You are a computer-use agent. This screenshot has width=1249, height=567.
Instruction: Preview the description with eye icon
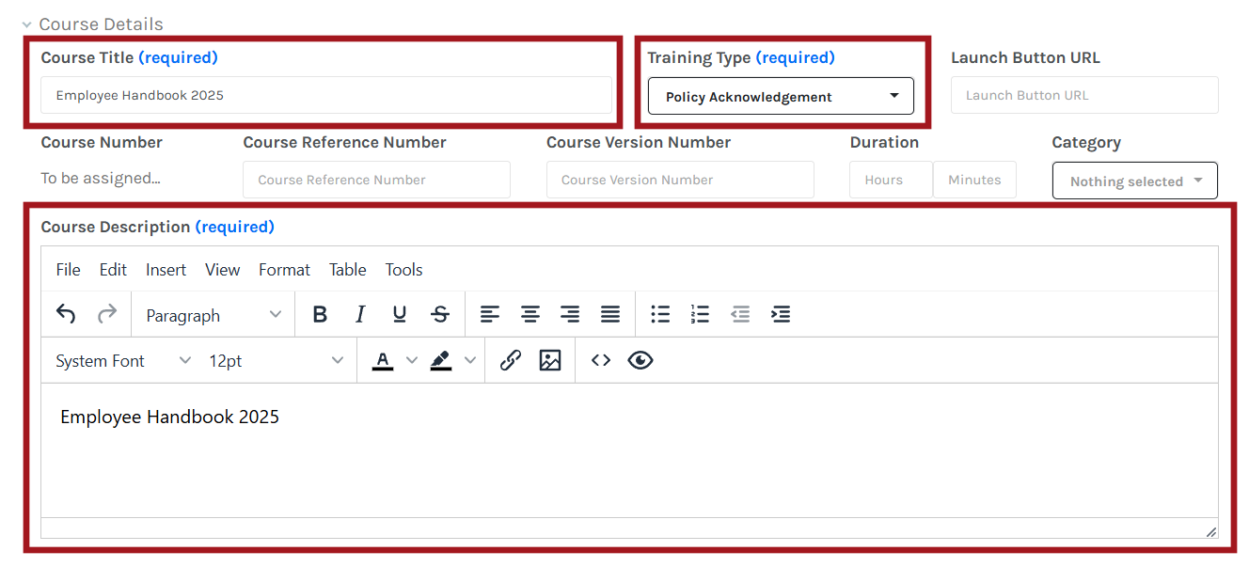(x=640, y=360)
